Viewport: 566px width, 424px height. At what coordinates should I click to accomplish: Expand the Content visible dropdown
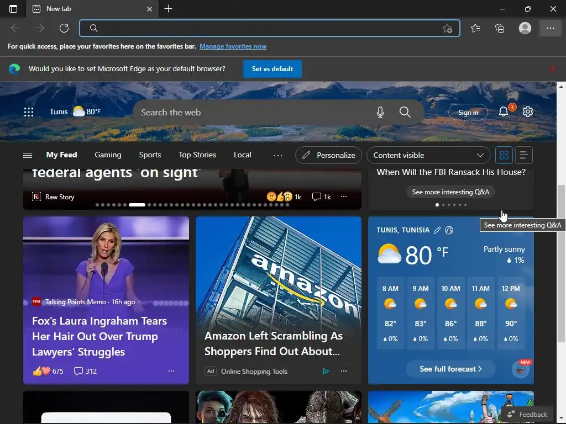click(x=428, y=155)
